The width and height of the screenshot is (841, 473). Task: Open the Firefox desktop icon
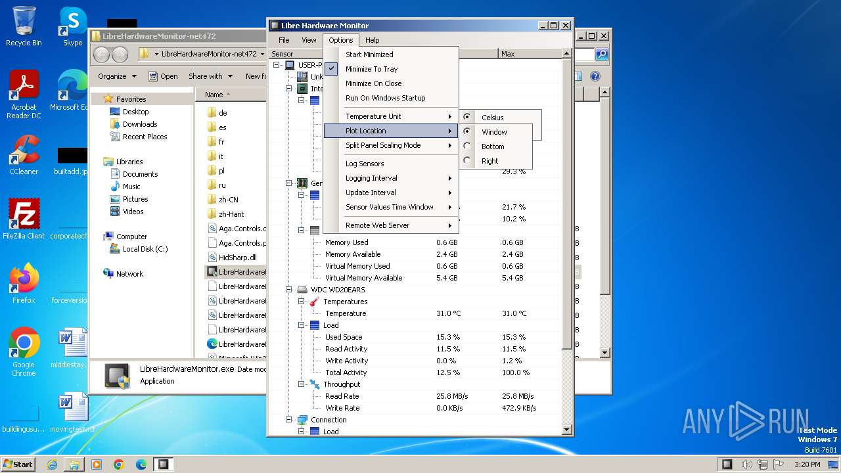click(x=24, y=283)
